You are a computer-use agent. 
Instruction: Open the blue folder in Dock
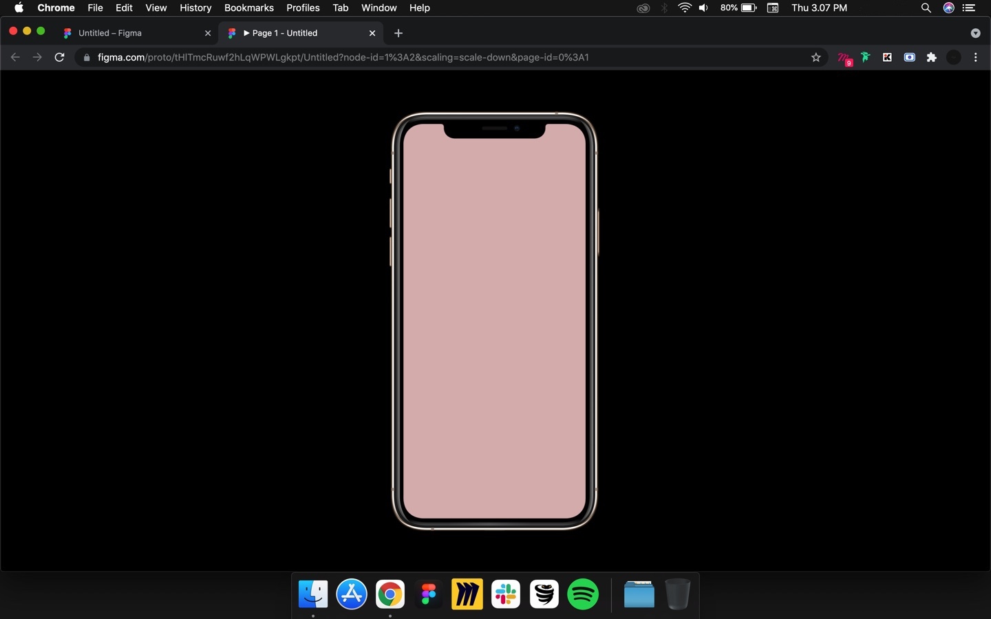coord(639,594)
